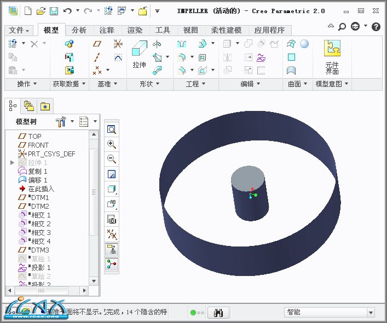Toggle spin center display button
This screenshot has height=323, width=387.
(111, 264)
